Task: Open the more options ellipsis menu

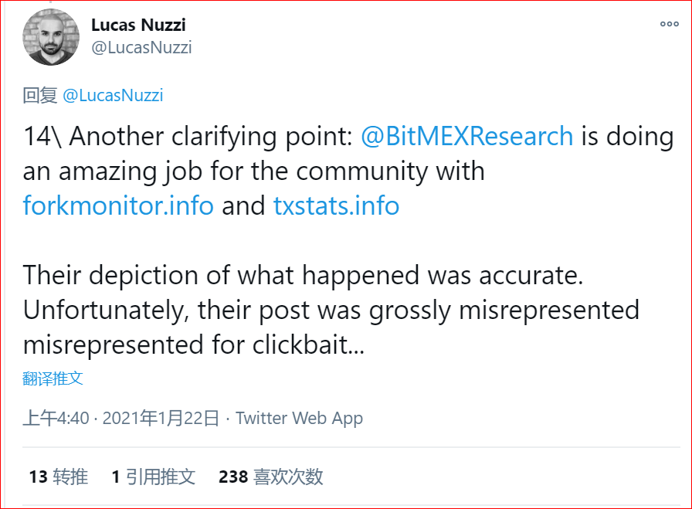Action: 669,24
